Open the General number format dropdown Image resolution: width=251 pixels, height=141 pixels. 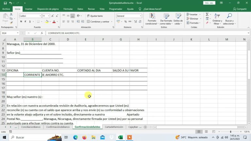[141, 16]
